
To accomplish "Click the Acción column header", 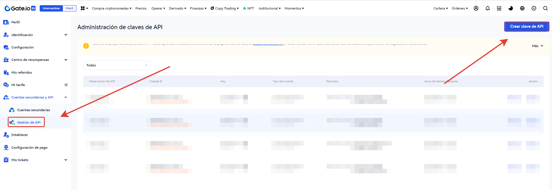I will (x=533, y=81).
